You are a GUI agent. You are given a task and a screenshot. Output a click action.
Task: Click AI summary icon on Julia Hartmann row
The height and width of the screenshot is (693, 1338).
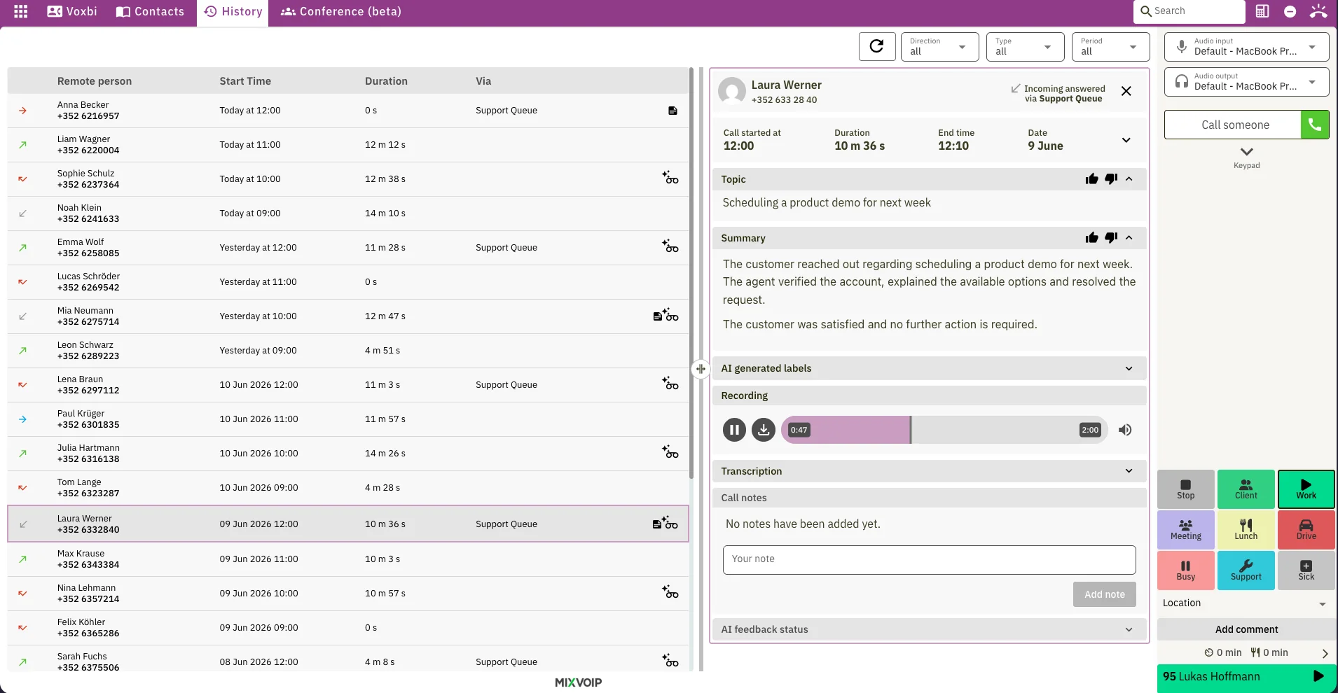tap(670, 452)
